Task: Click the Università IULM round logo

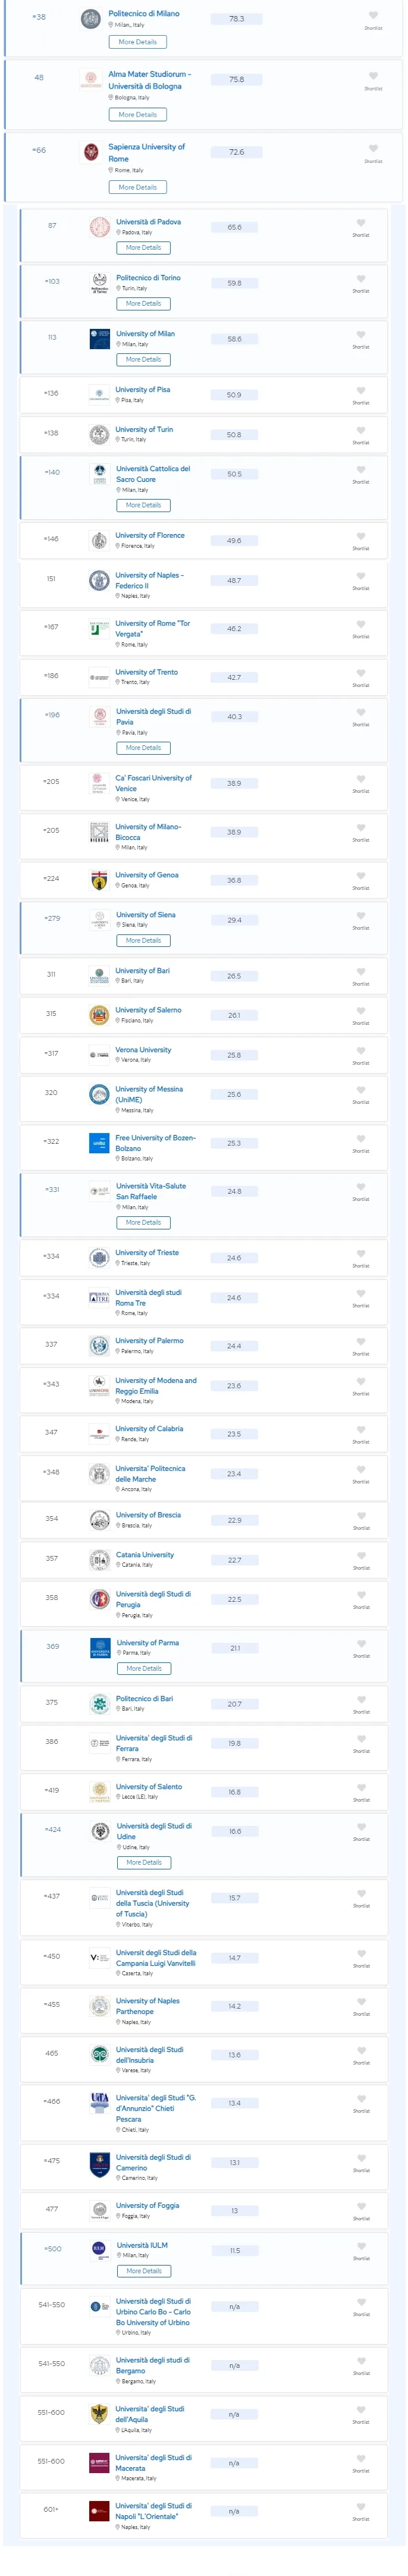Action: (99, 2250)
